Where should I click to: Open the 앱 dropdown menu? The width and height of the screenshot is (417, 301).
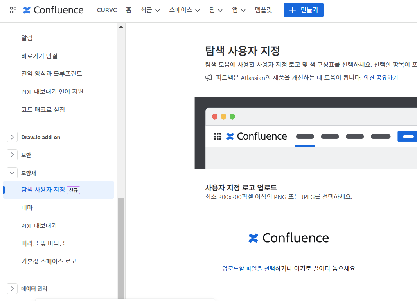[x=239, y=10]
